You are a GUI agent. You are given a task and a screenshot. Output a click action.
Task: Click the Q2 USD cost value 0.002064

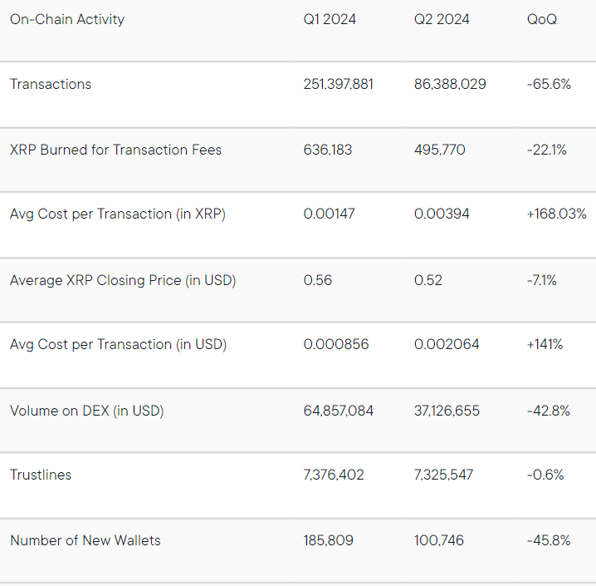447,344
